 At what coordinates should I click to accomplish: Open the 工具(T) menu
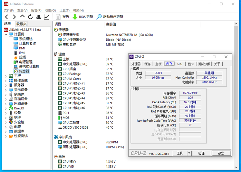click(x=64, y=10)
